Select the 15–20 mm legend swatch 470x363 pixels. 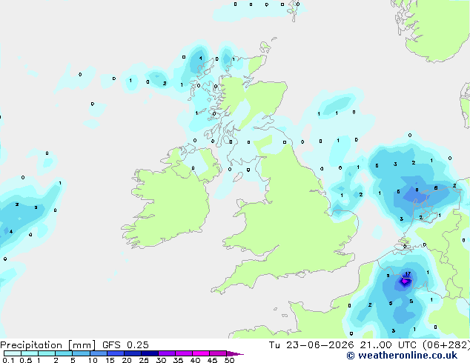[x=116, y=353]
